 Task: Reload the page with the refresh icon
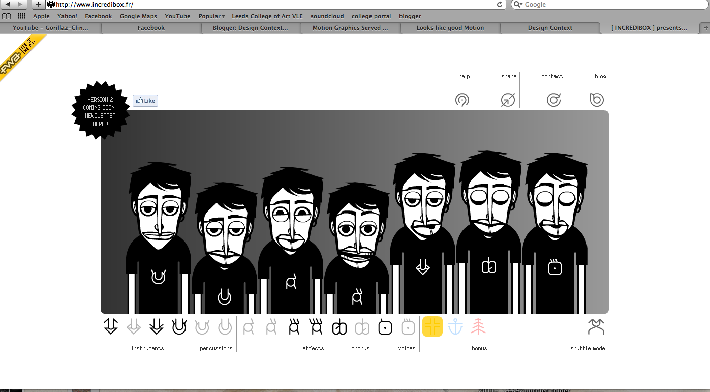500,4
